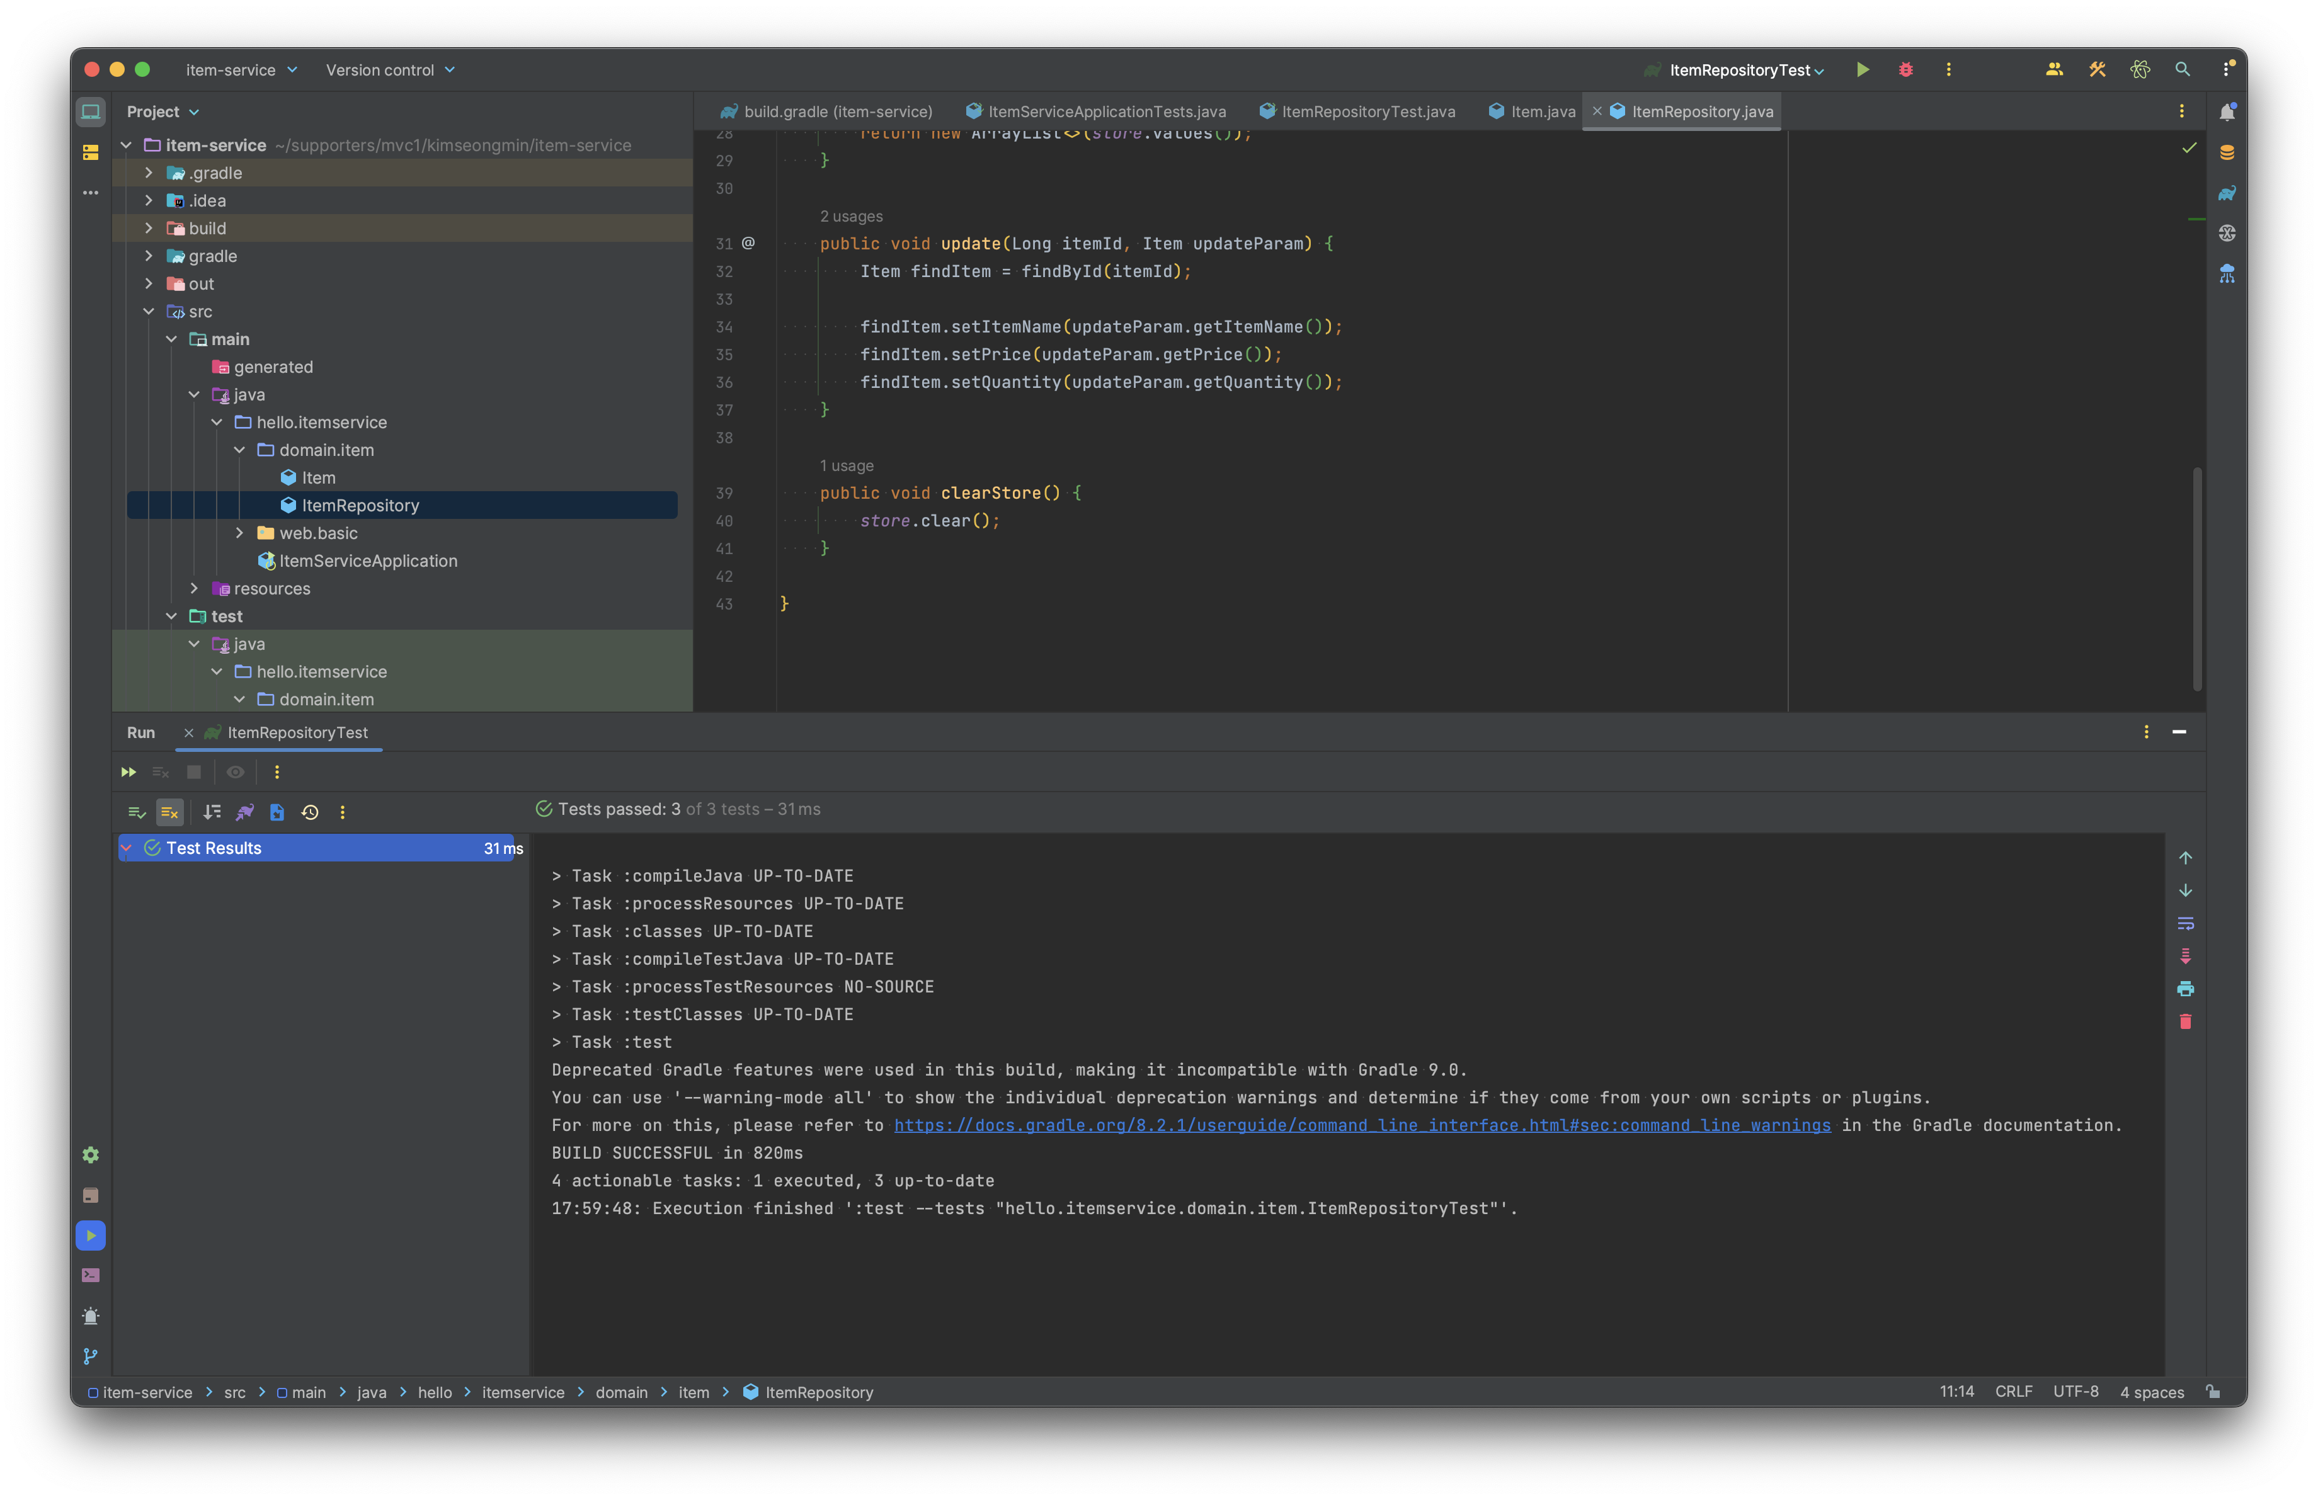Viewport: 2318px width, 1500px height.
Task: Click line 40 store.clear() code
Action: (x=929, y=521)
